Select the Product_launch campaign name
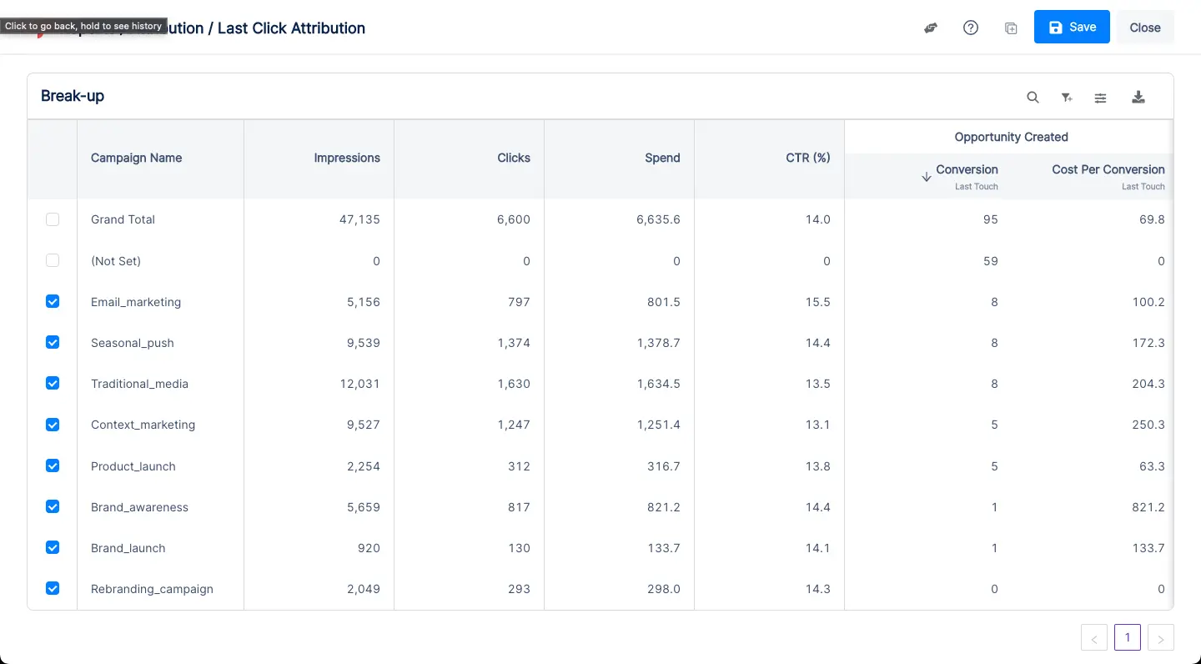 click(x=133, y=466)
